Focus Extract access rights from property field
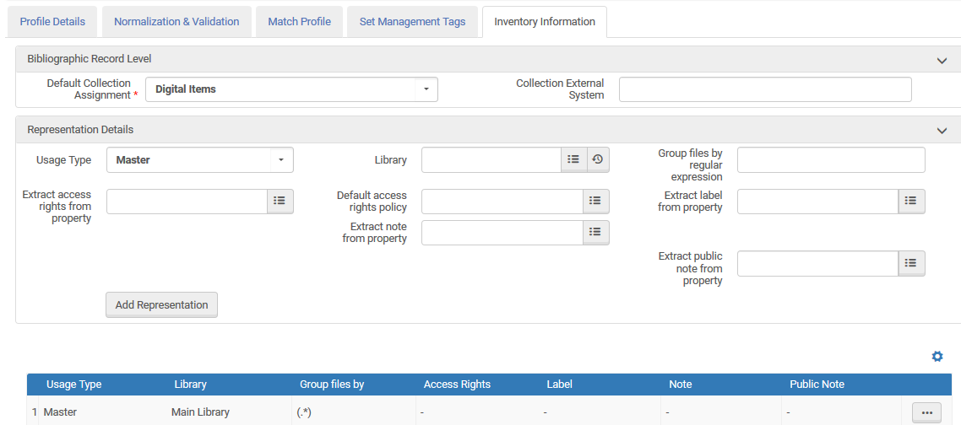The height and width of the screenshot is (425, 961). [x=187, y=201]
